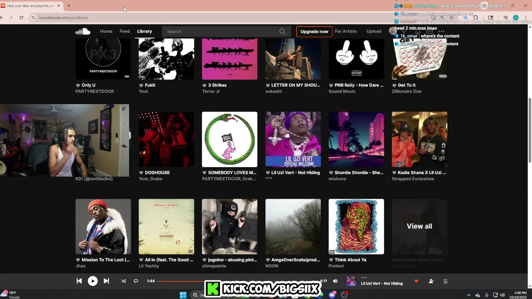This screenshot has height=299, width=532.
Task: Toggle like heart on DOGHOUSE
Action: [x=141, y=172]
